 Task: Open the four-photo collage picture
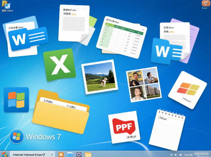pyautogui.click(x=144, y=84)
